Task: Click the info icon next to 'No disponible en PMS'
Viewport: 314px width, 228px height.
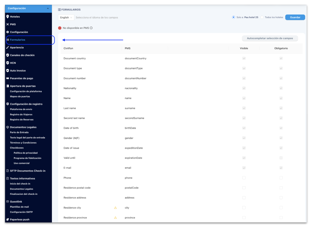Action: tap(91, 28)
